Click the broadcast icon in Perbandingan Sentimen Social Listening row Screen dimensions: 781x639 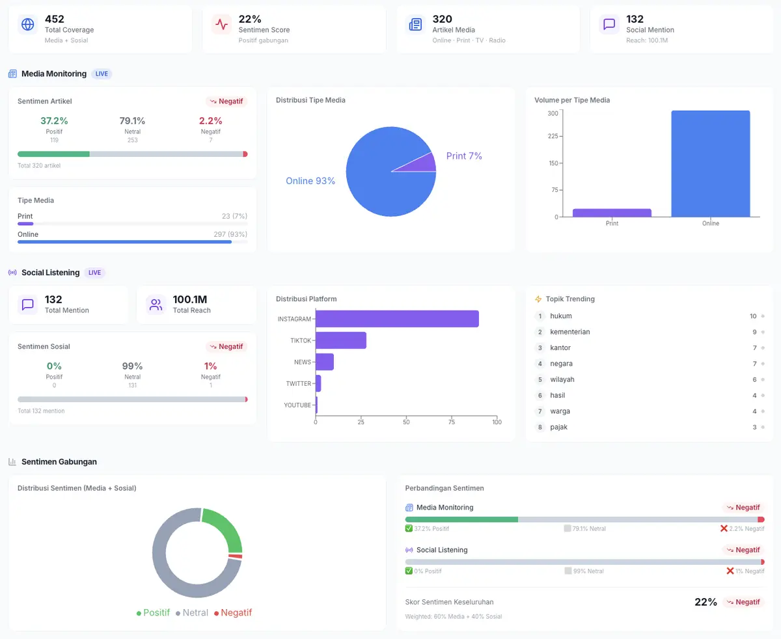[409, 550]
